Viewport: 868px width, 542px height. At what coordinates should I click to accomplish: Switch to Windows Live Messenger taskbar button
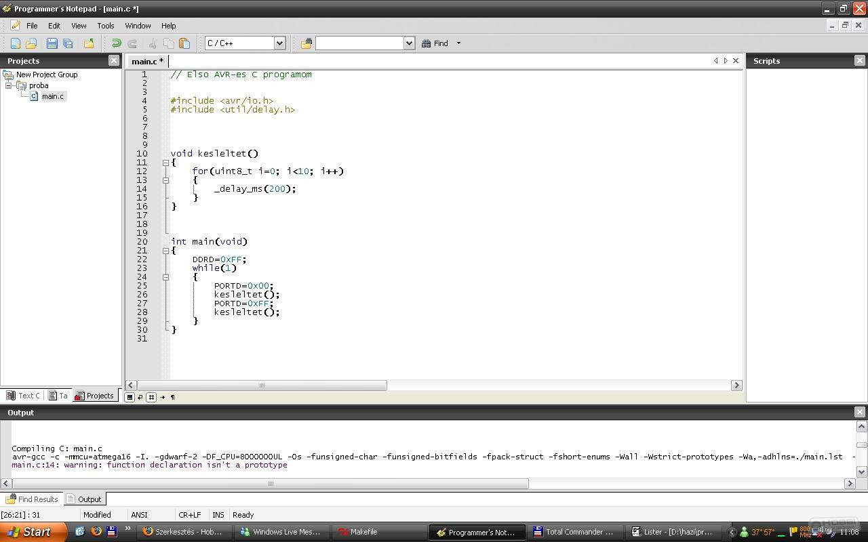[281, 532]
